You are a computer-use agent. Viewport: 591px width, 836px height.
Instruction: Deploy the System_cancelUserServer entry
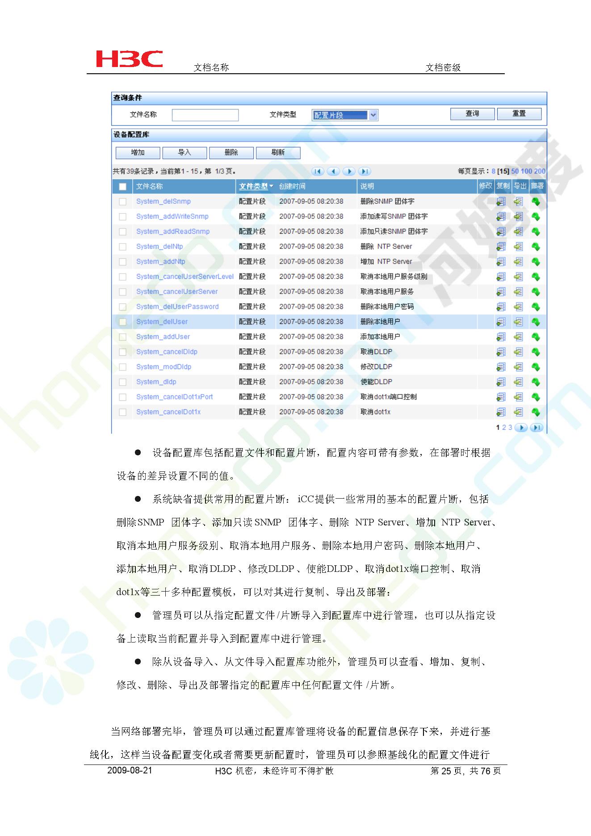click(536, 292)
